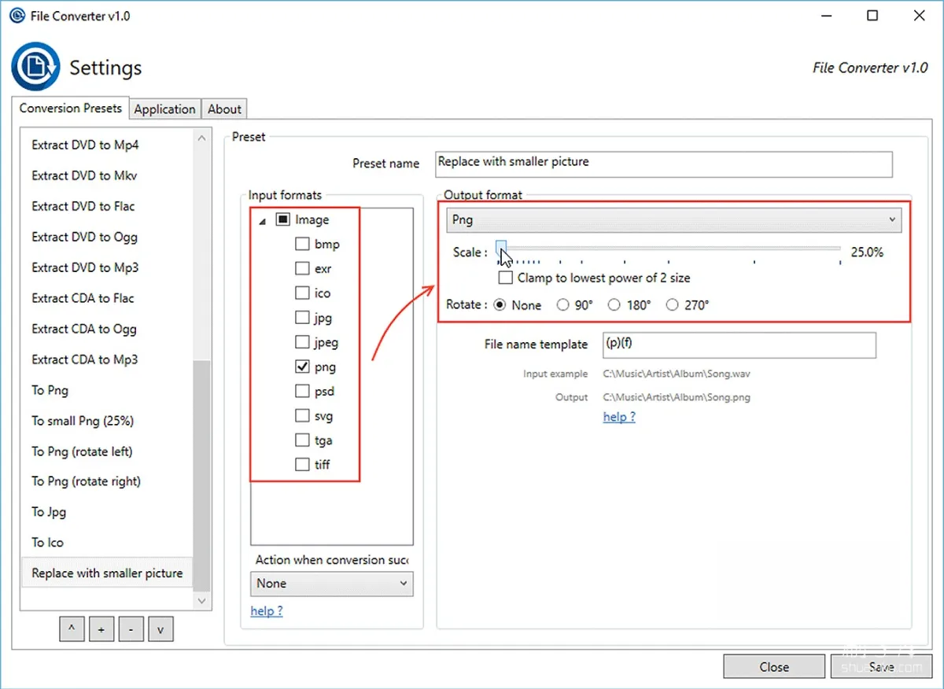Uncheck the png input format
This screenshot has width=944, height=689.
(302, 367)
